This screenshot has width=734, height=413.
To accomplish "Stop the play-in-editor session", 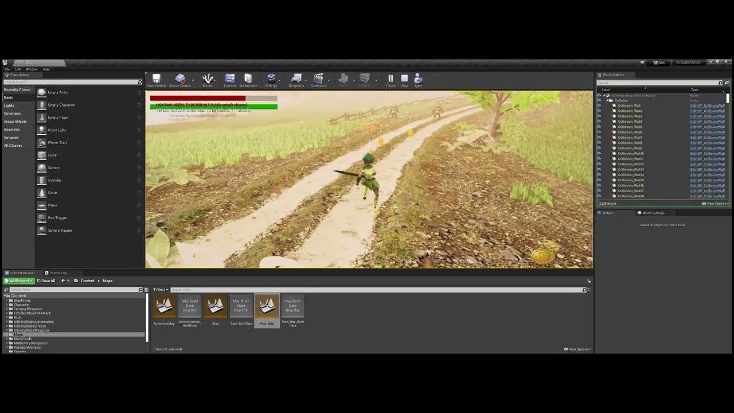I will 404,80.
